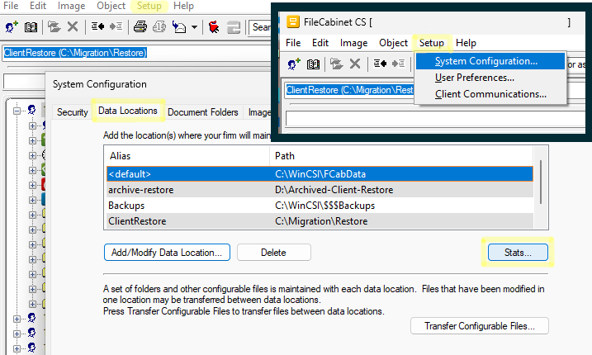Select the Backups alias row
The width and height of the screenshot is (592, 355).
coord(320,206)
